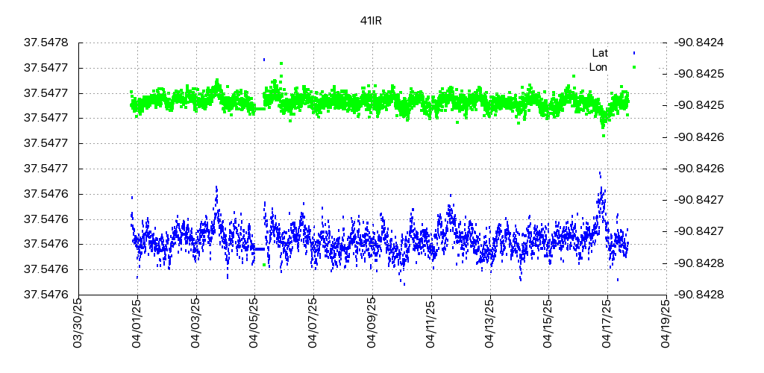Select the Lon legend label

point(598,67)
